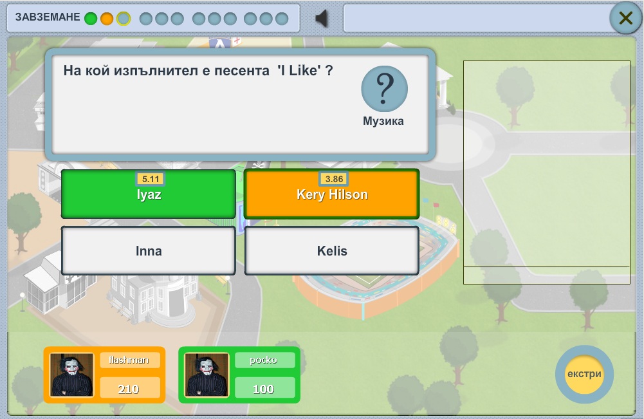Click flashman's score of 210
Viewport: 644px width, 419px height.
[x=129, y=389]
